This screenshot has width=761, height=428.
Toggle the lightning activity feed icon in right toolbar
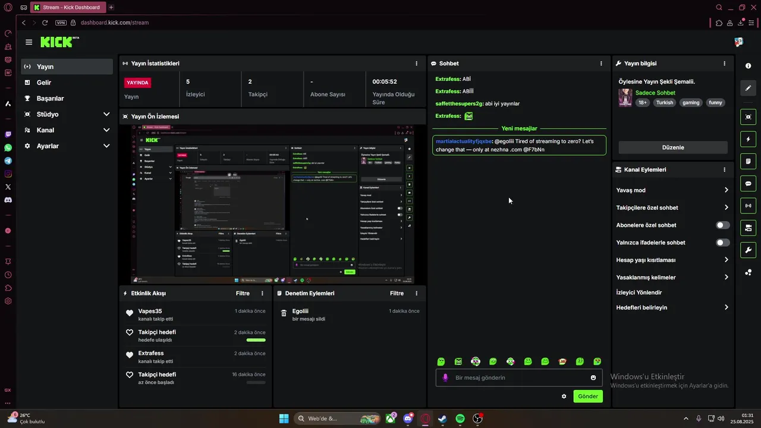(x=749, y=139)
